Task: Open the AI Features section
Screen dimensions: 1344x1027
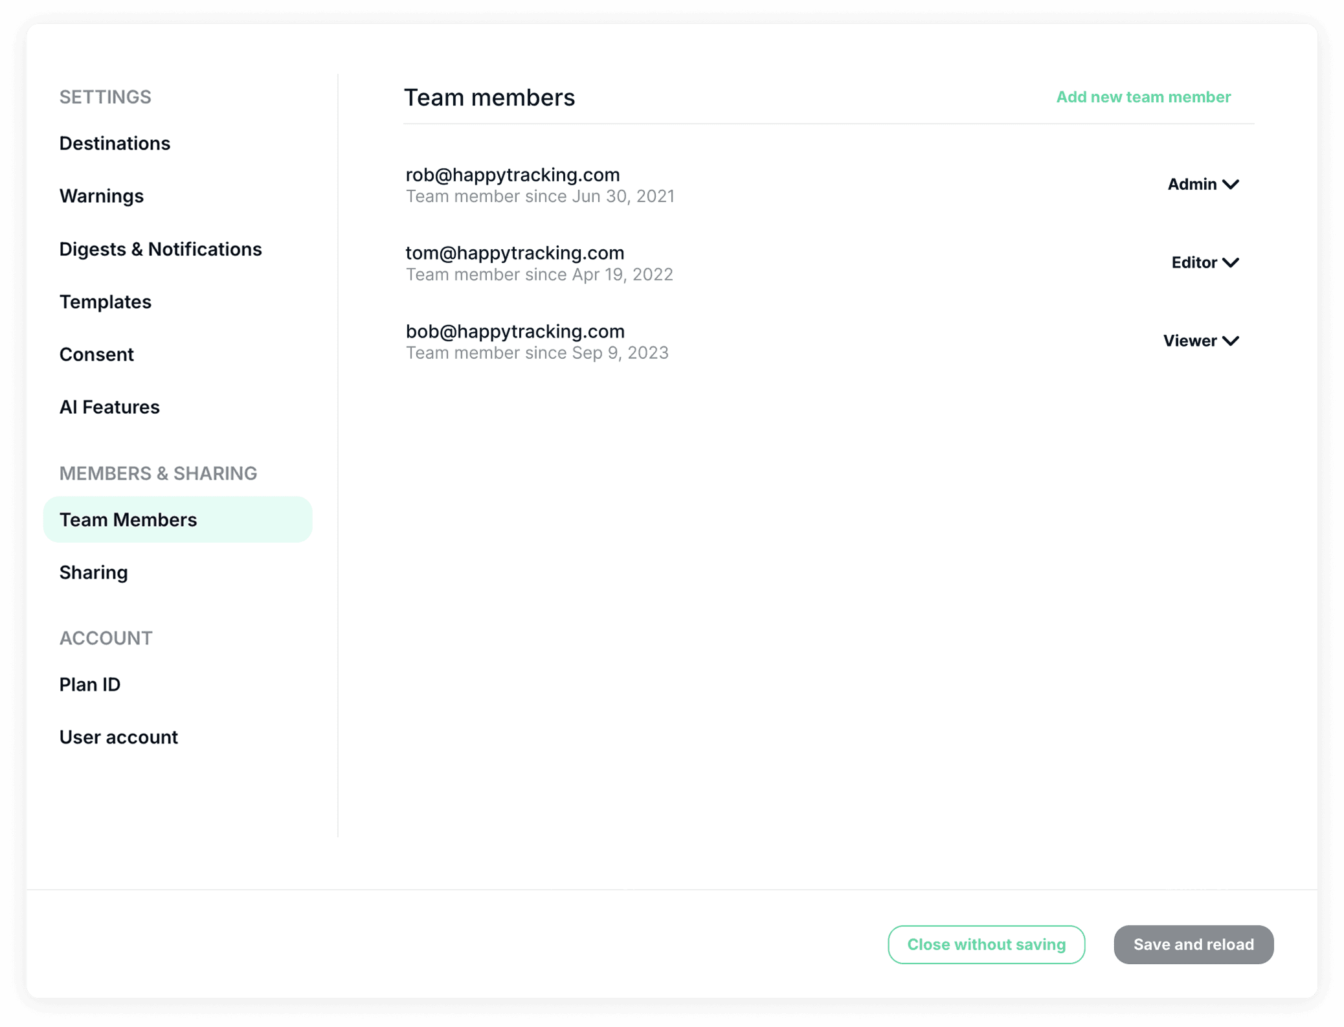Action: (x=109, y=407)
